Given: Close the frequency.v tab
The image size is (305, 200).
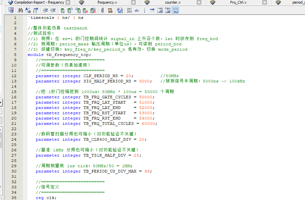Looking at the screenshot, I should (133, 3).
